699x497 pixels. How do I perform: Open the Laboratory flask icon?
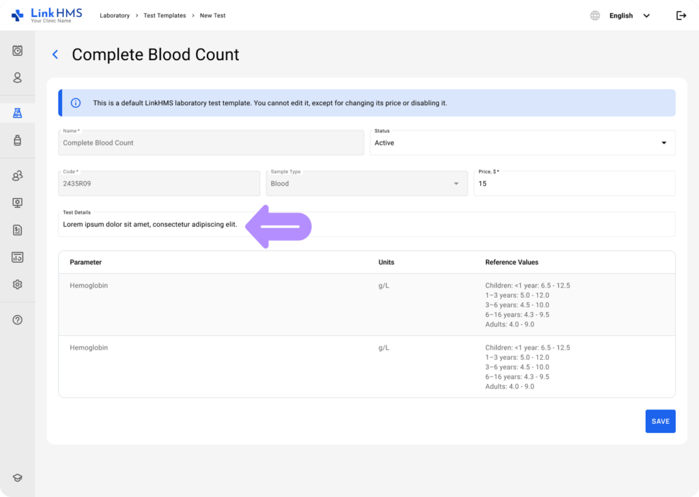16,112
